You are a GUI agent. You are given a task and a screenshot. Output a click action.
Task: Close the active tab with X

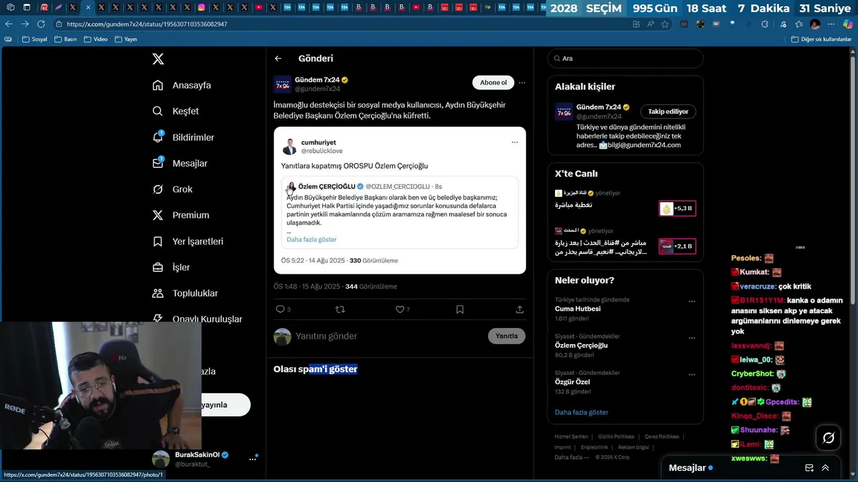(x=88, y=7)
